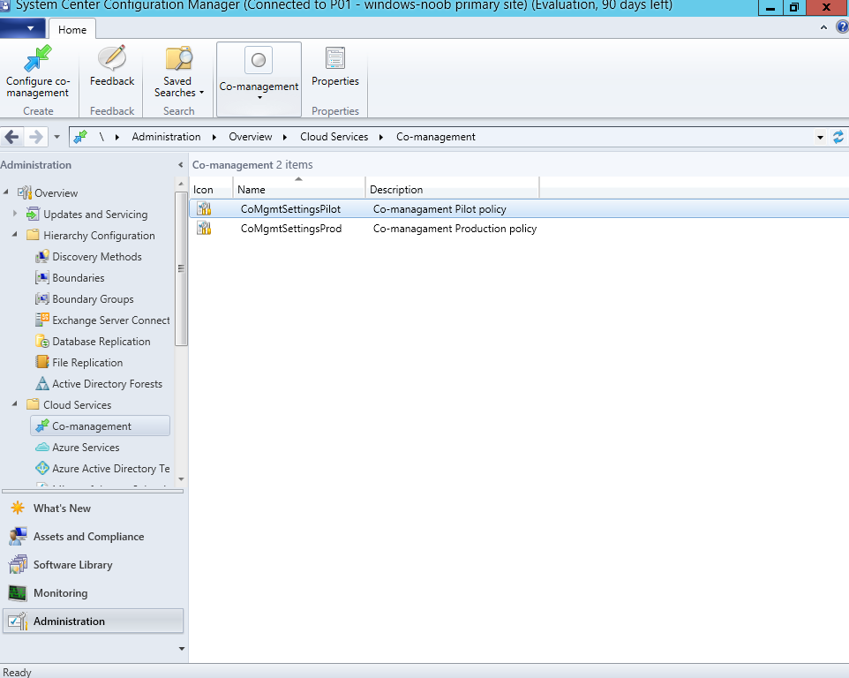This screenshot has height=678, width=849.
Task: Click Co-management in the breadcrumb path
Action: coord(436,137)
